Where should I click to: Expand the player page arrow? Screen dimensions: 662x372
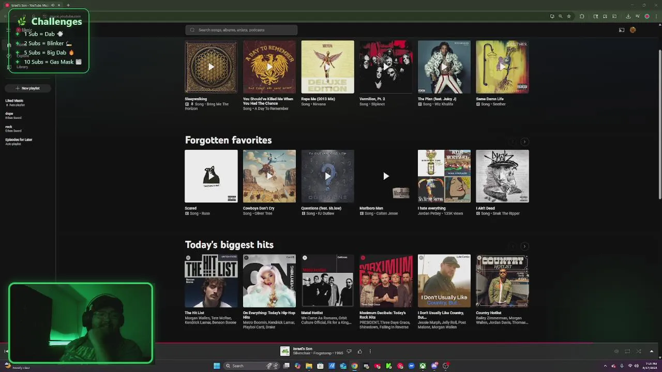pos(651,351)
